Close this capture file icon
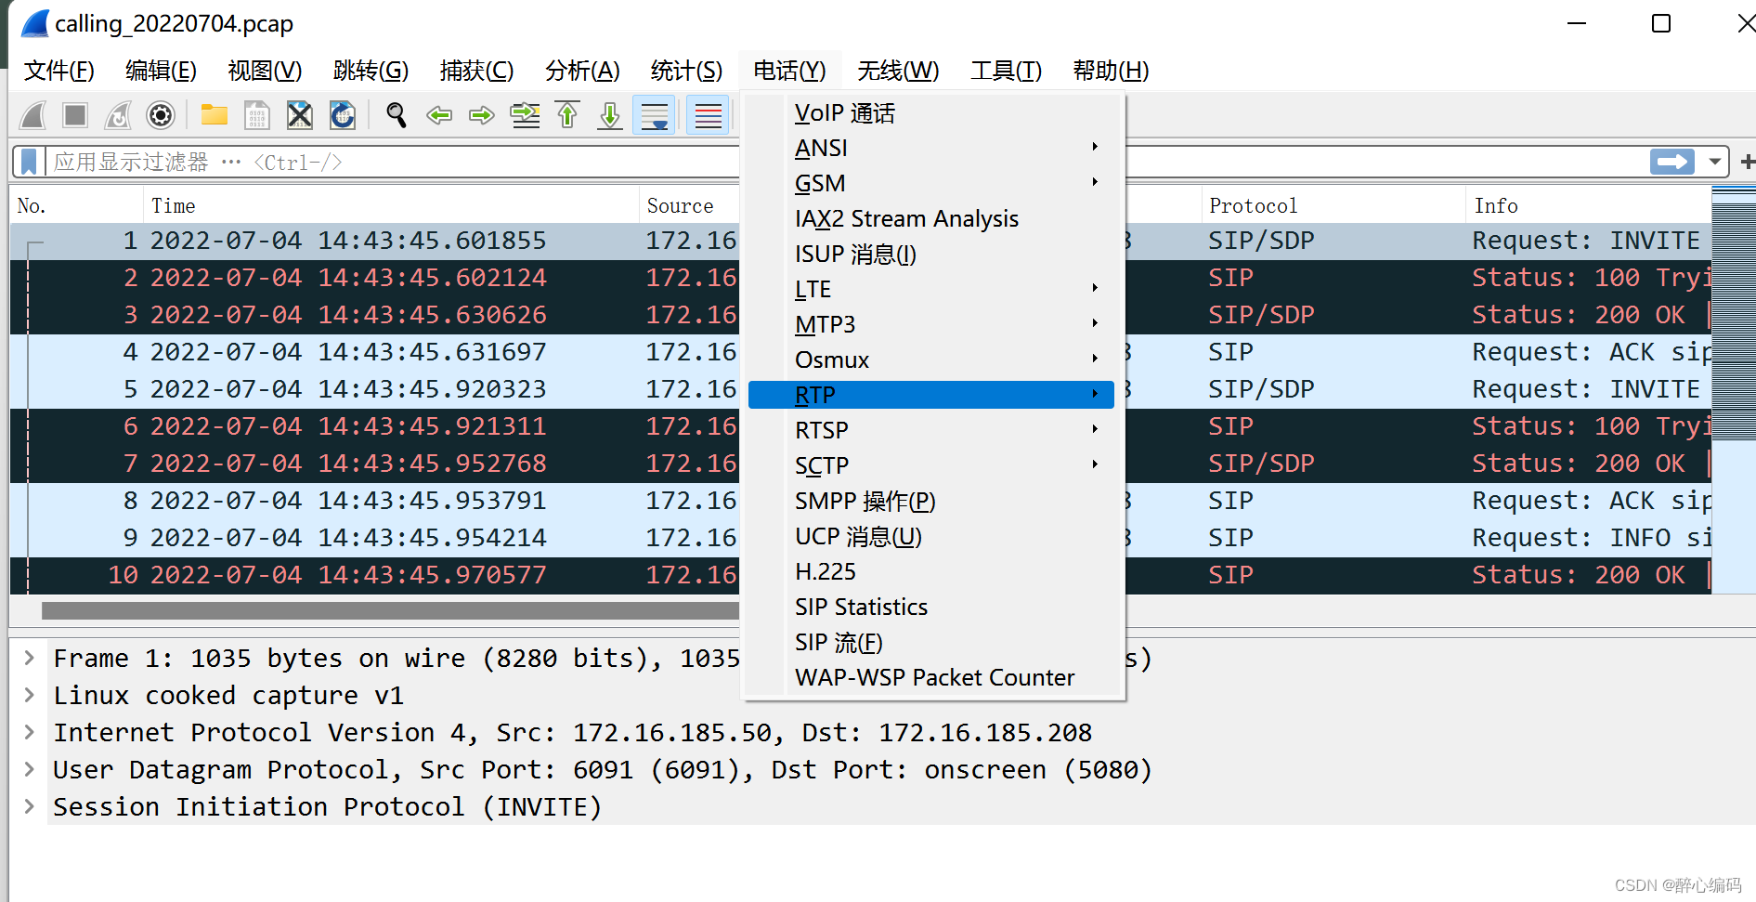This screenshot has width=1756, height=902. tap(300, 115)
